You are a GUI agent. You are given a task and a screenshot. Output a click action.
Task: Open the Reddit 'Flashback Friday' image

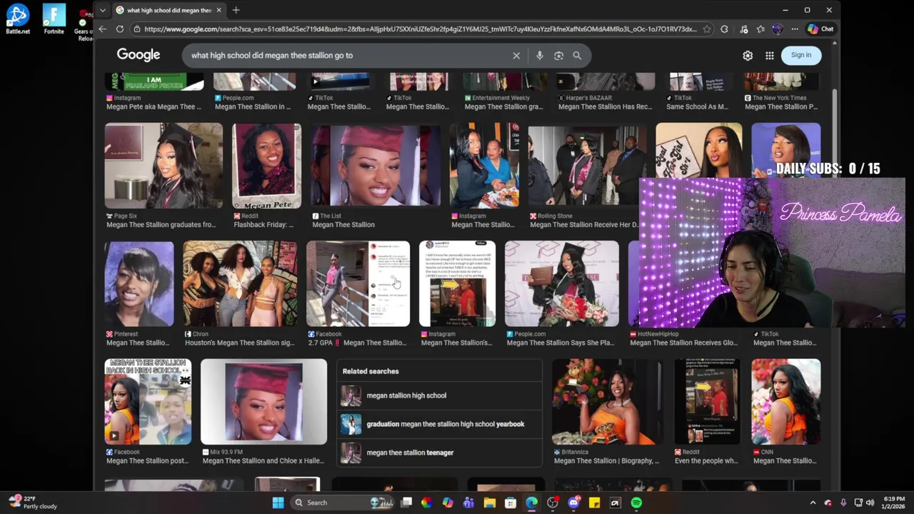(266, 166)
